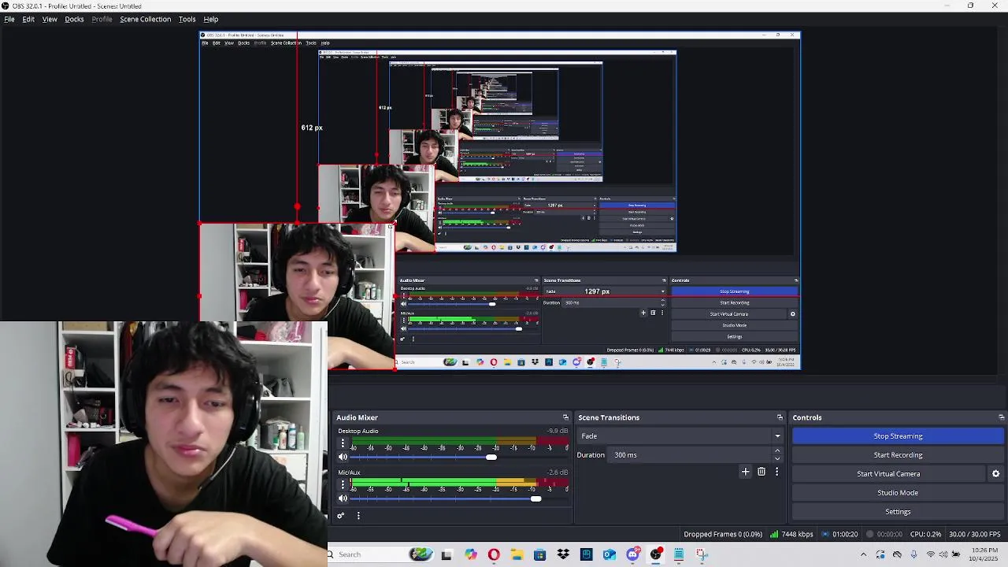Open Desktop Audio three-dot options menu
The image size is (1008, 567).
pos(343,444)
